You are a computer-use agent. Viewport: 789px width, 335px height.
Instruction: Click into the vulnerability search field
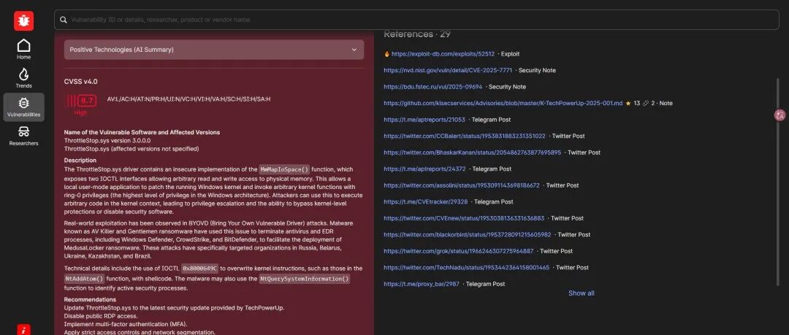[416, 20]
